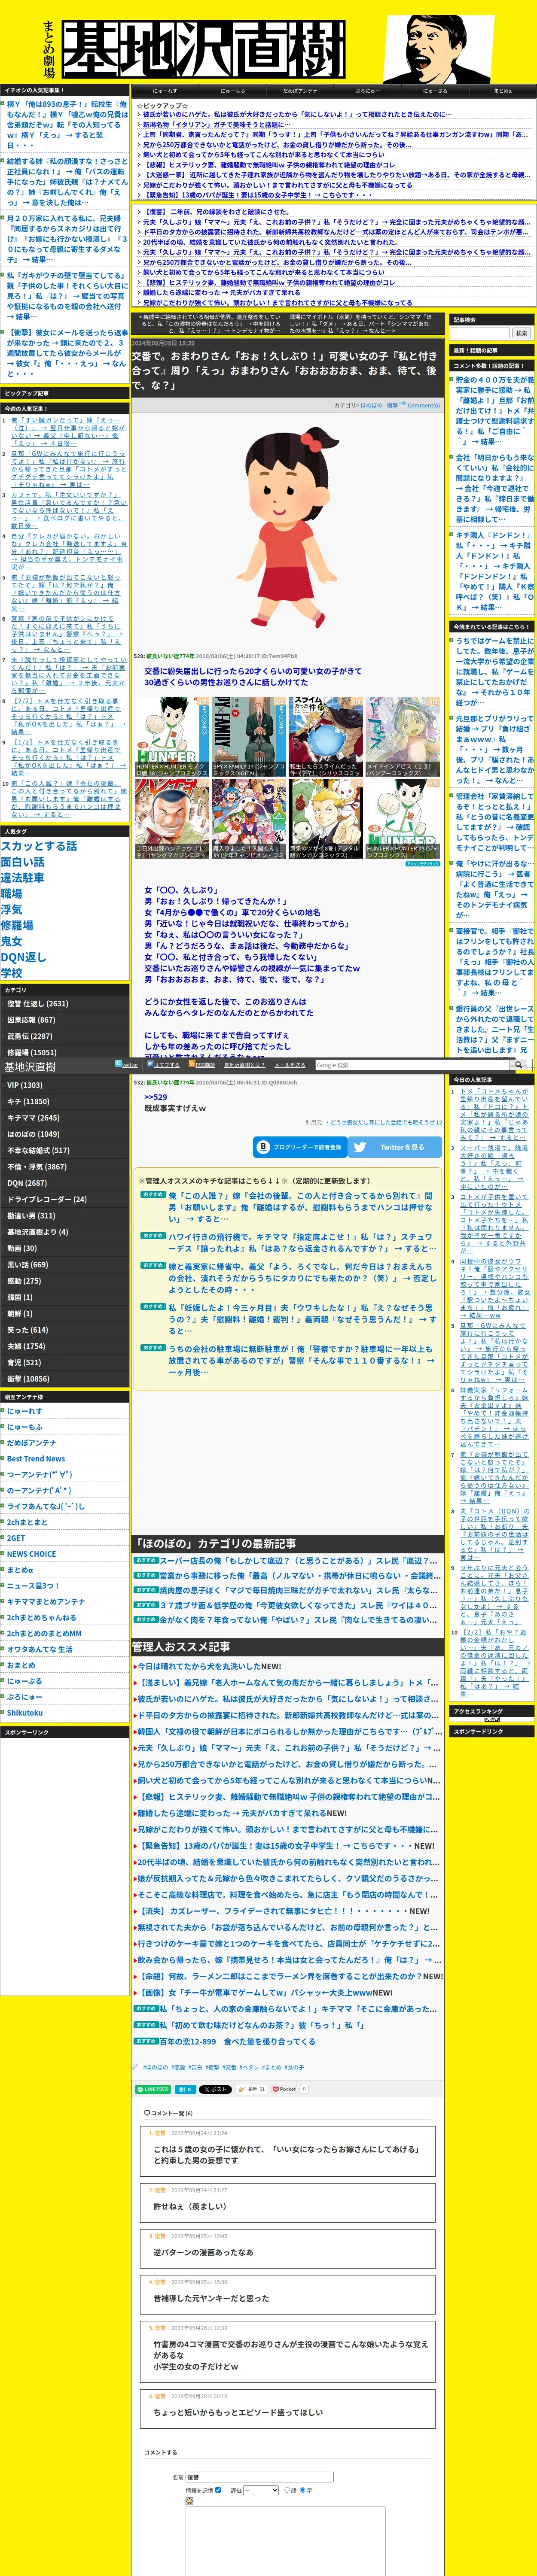Save article with Pocket button
537x2576 pixels.
[x=285, y=2089]
